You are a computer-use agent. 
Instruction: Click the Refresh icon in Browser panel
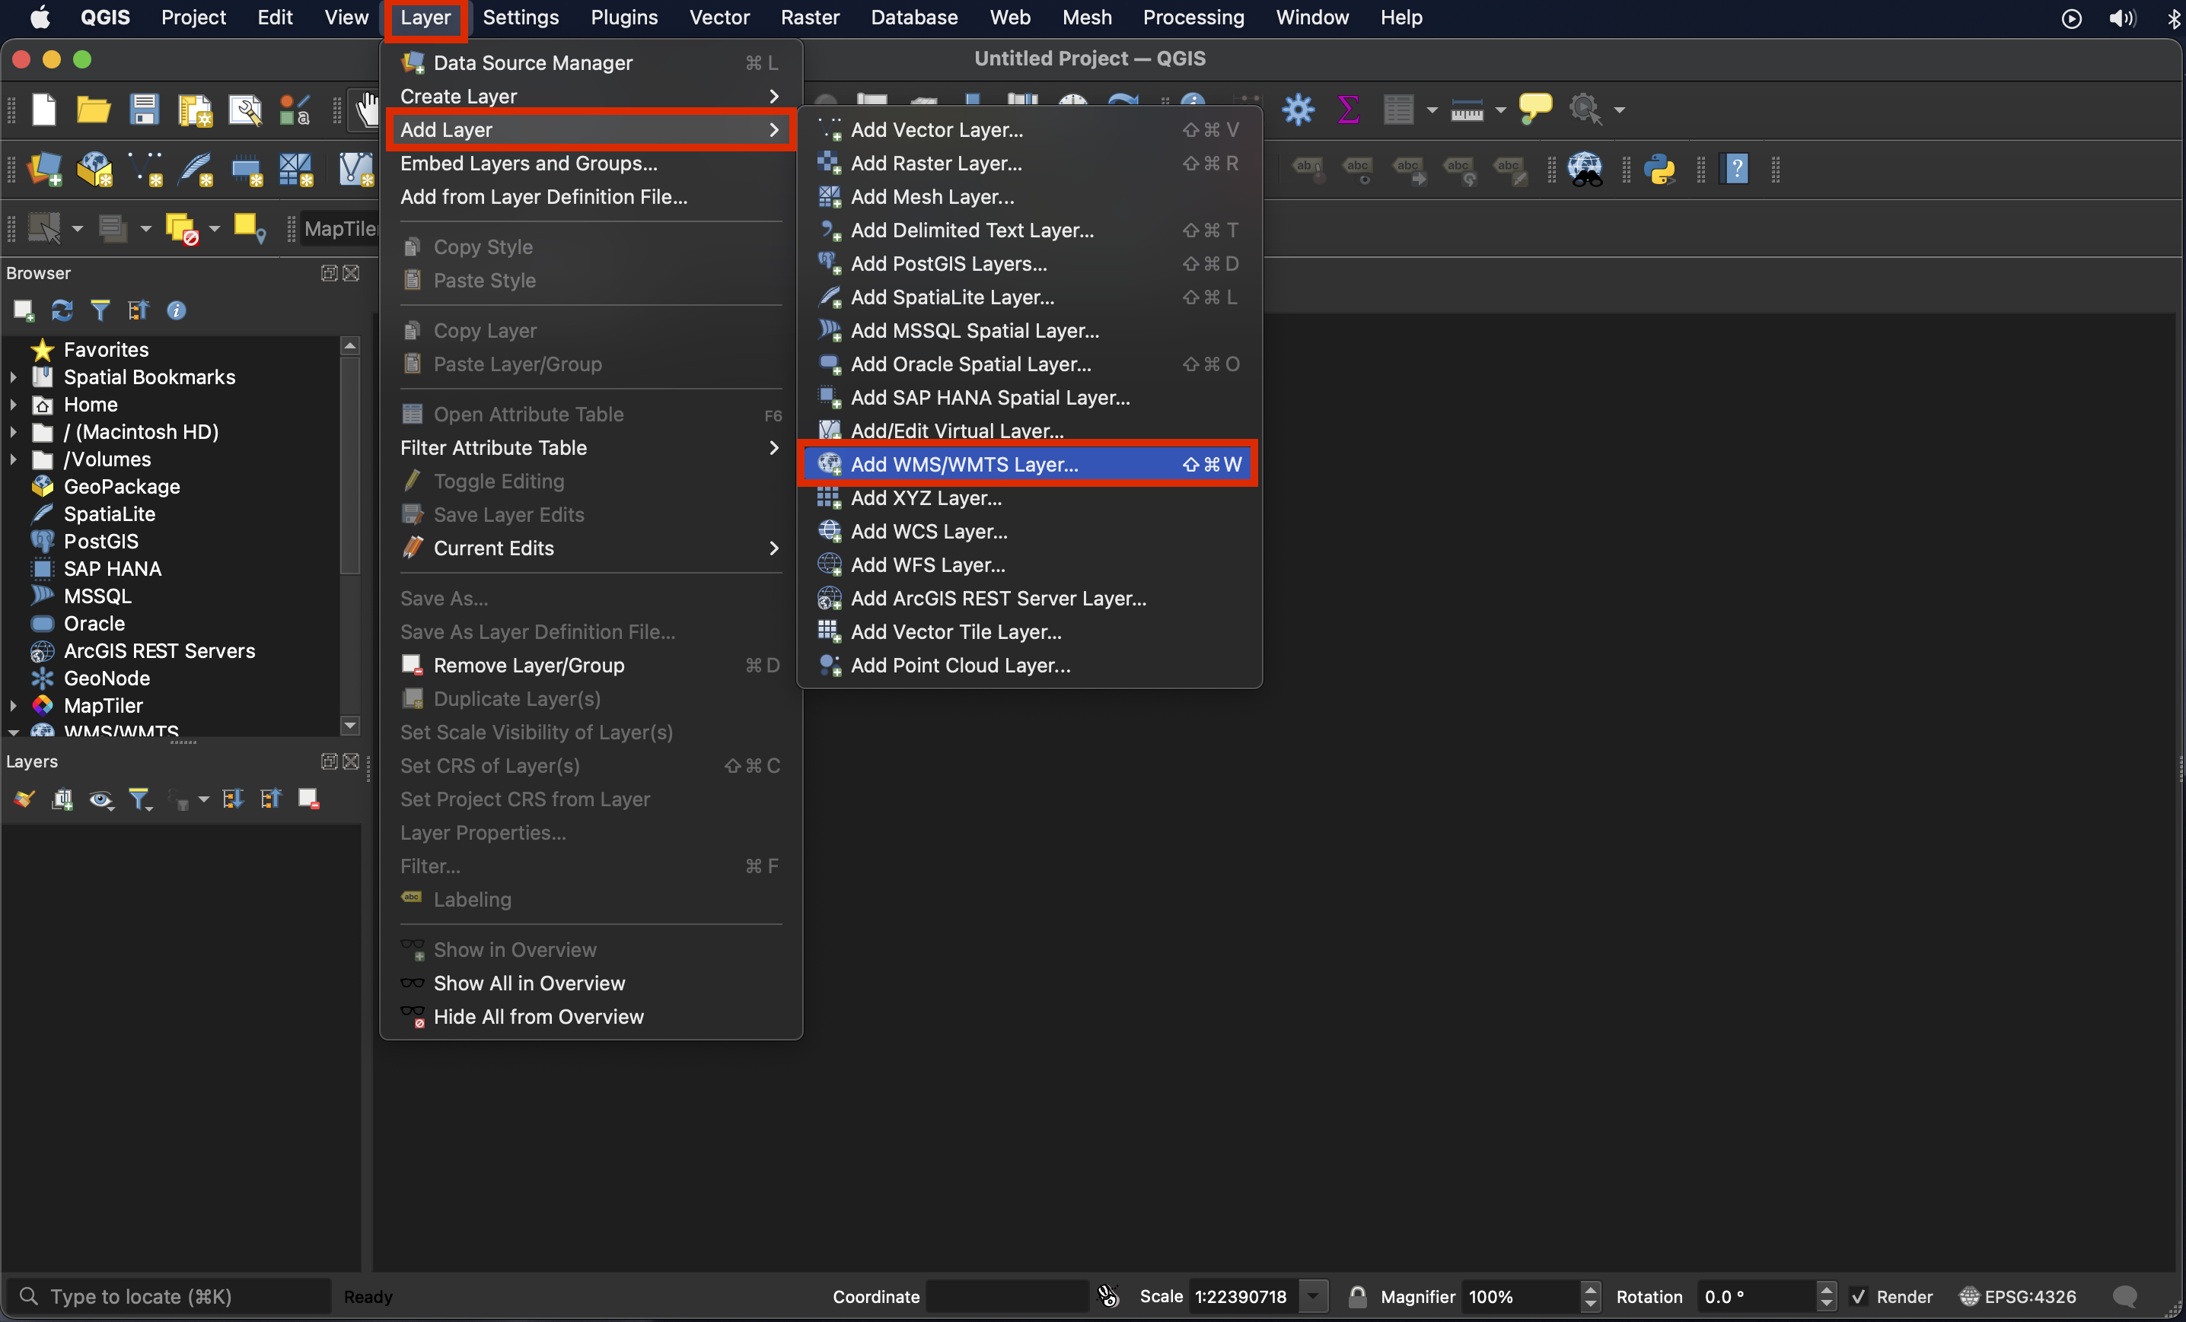[x=61, y=310]
